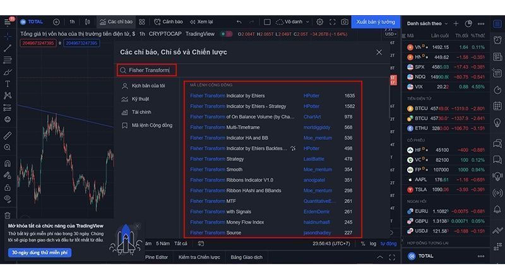The width and height of the screenshot is (505, 278).
Task: Open ChartArt author profile link
Action: (x=312, y=117)
